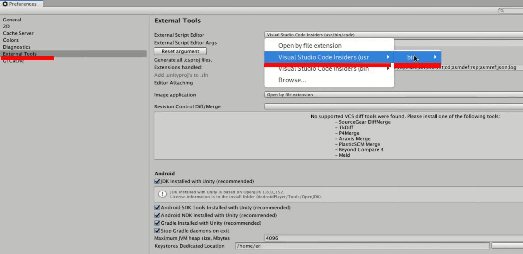
Task: Click the Generate all .csproj files label
Action: coord(183,60)
